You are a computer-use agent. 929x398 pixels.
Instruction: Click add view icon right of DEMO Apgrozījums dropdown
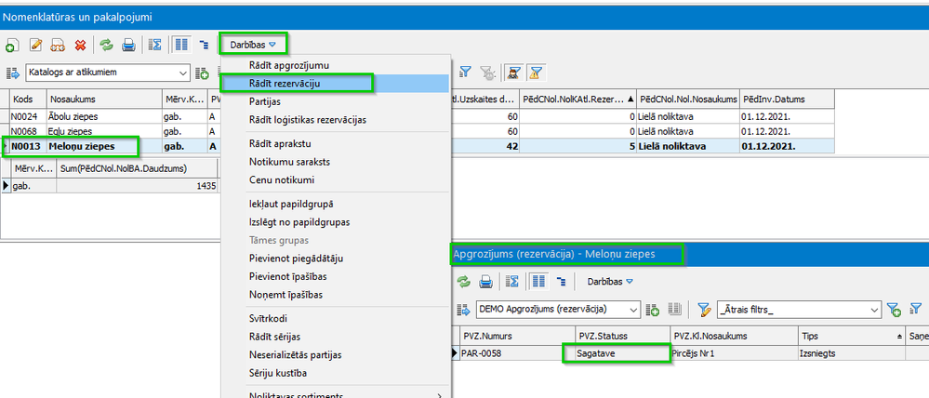653,309
